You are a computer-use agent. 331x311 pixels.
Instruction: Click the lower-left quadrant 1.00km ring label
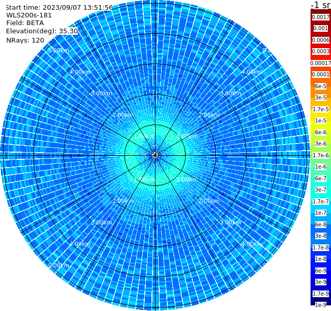point(145,179)
